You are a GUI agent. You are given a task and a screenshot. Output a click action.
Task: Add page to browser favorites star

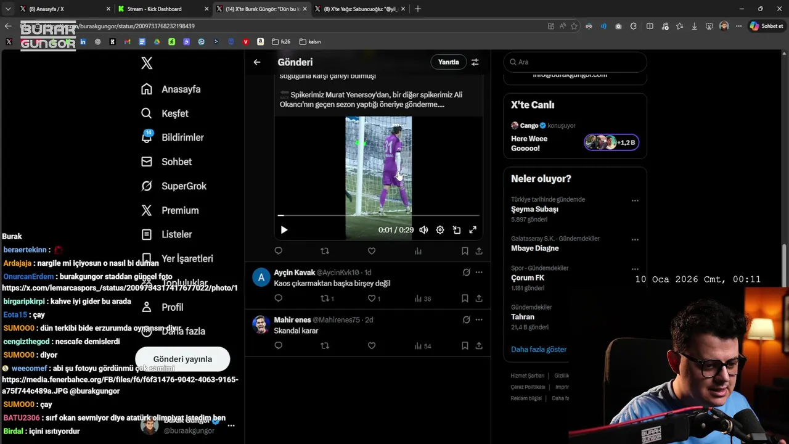point(574,26)
